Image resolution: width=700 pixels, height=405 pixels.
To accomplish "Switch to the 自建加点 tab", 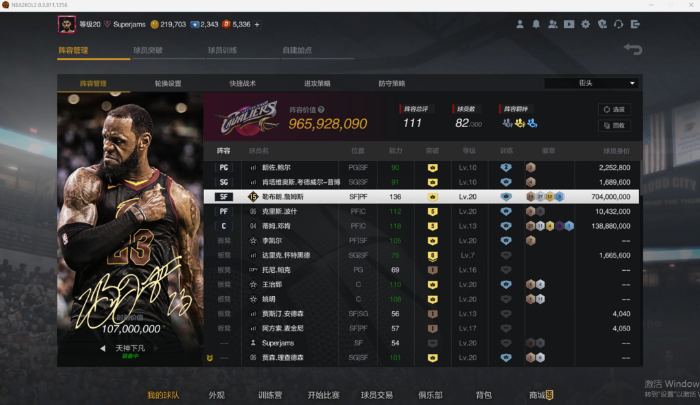I will click(297, 51).
